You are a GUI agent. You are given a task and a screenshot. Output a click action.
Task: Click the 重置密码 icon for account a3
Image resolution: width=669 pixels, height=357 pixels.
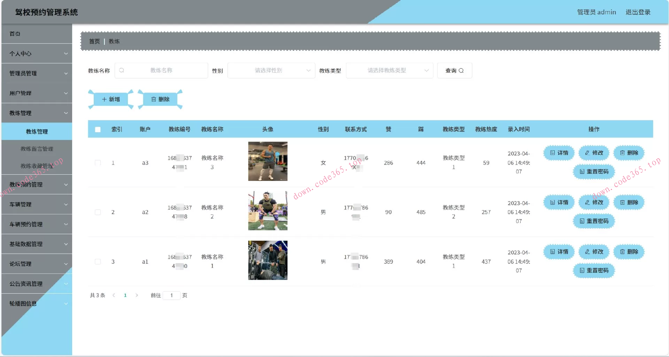582,172
